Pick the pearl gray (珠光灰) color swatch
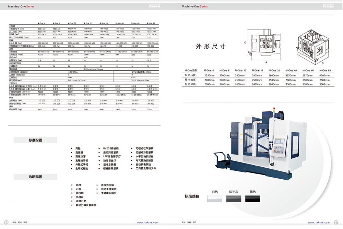 (234, 198)
